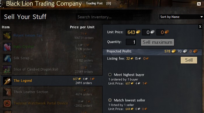The width and height of the screenshot is (204, 113).
Task: Select the Ruby Crystal item icon
Action: click(7, 47)
